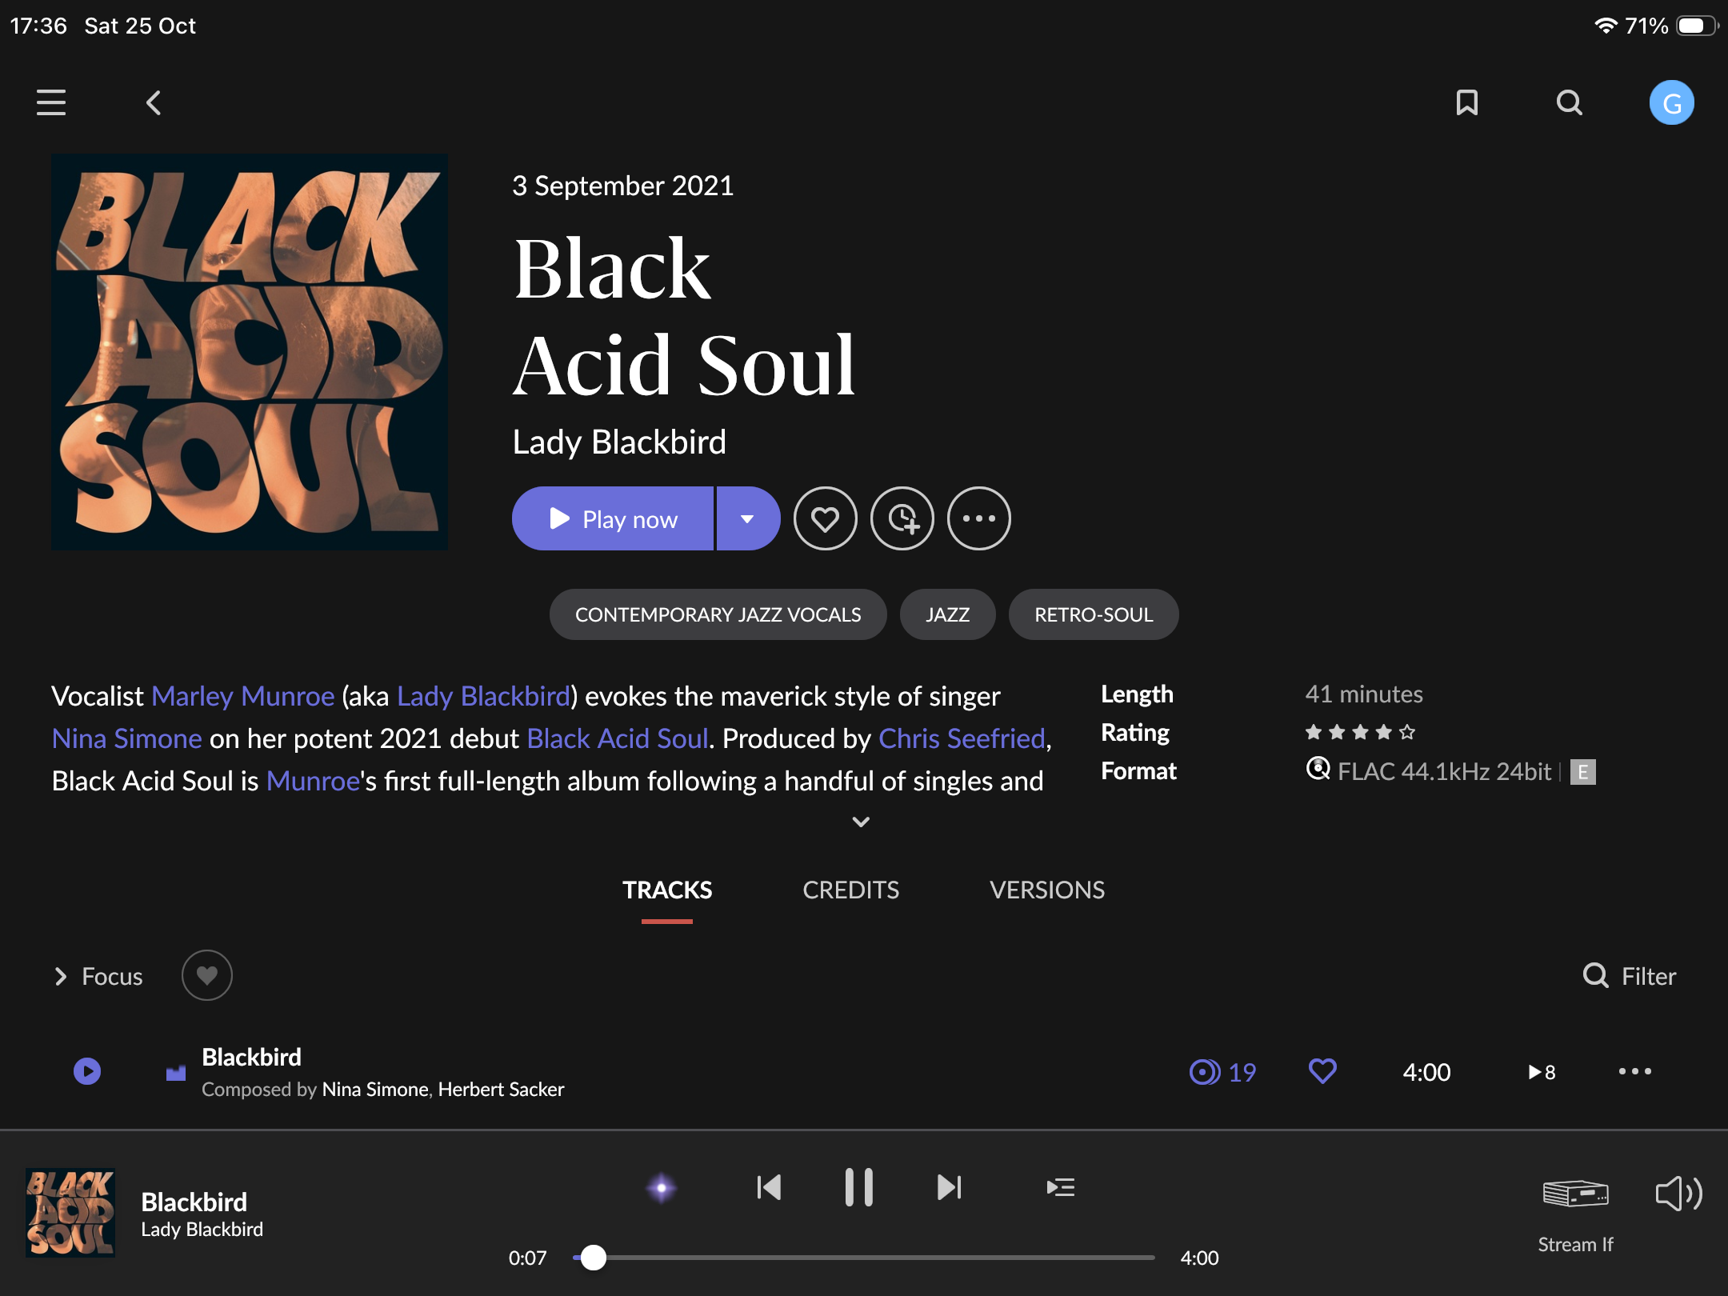This screenshot has height=1296, width=1728.
Task: Open Blackbird track more options
Action: (x=1634, y=1071)
